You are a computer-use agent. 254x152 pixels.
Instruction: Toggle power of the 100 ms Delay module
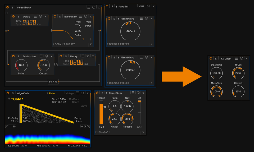[13, 16]
